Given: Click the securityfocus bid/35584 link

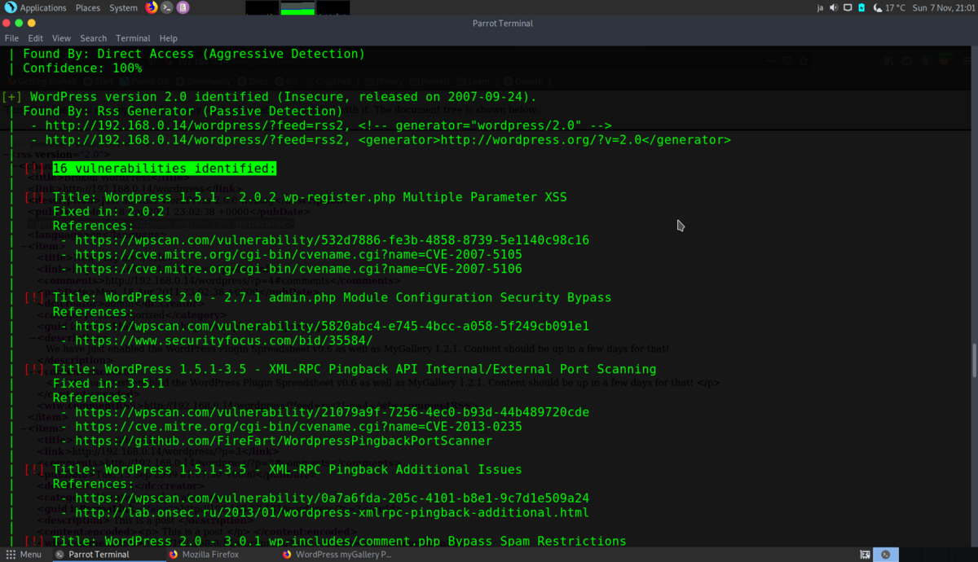Looking at the screenshot, I should pos(224,340).
